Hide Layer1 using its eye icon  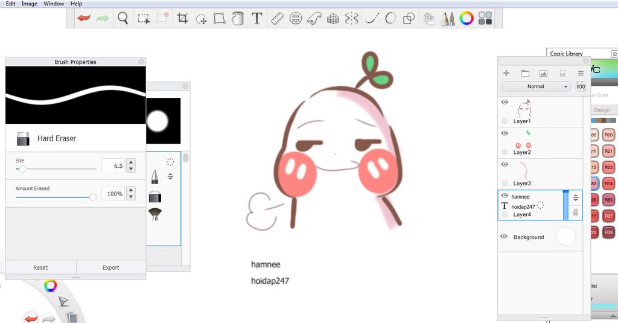tap(505, 102)
